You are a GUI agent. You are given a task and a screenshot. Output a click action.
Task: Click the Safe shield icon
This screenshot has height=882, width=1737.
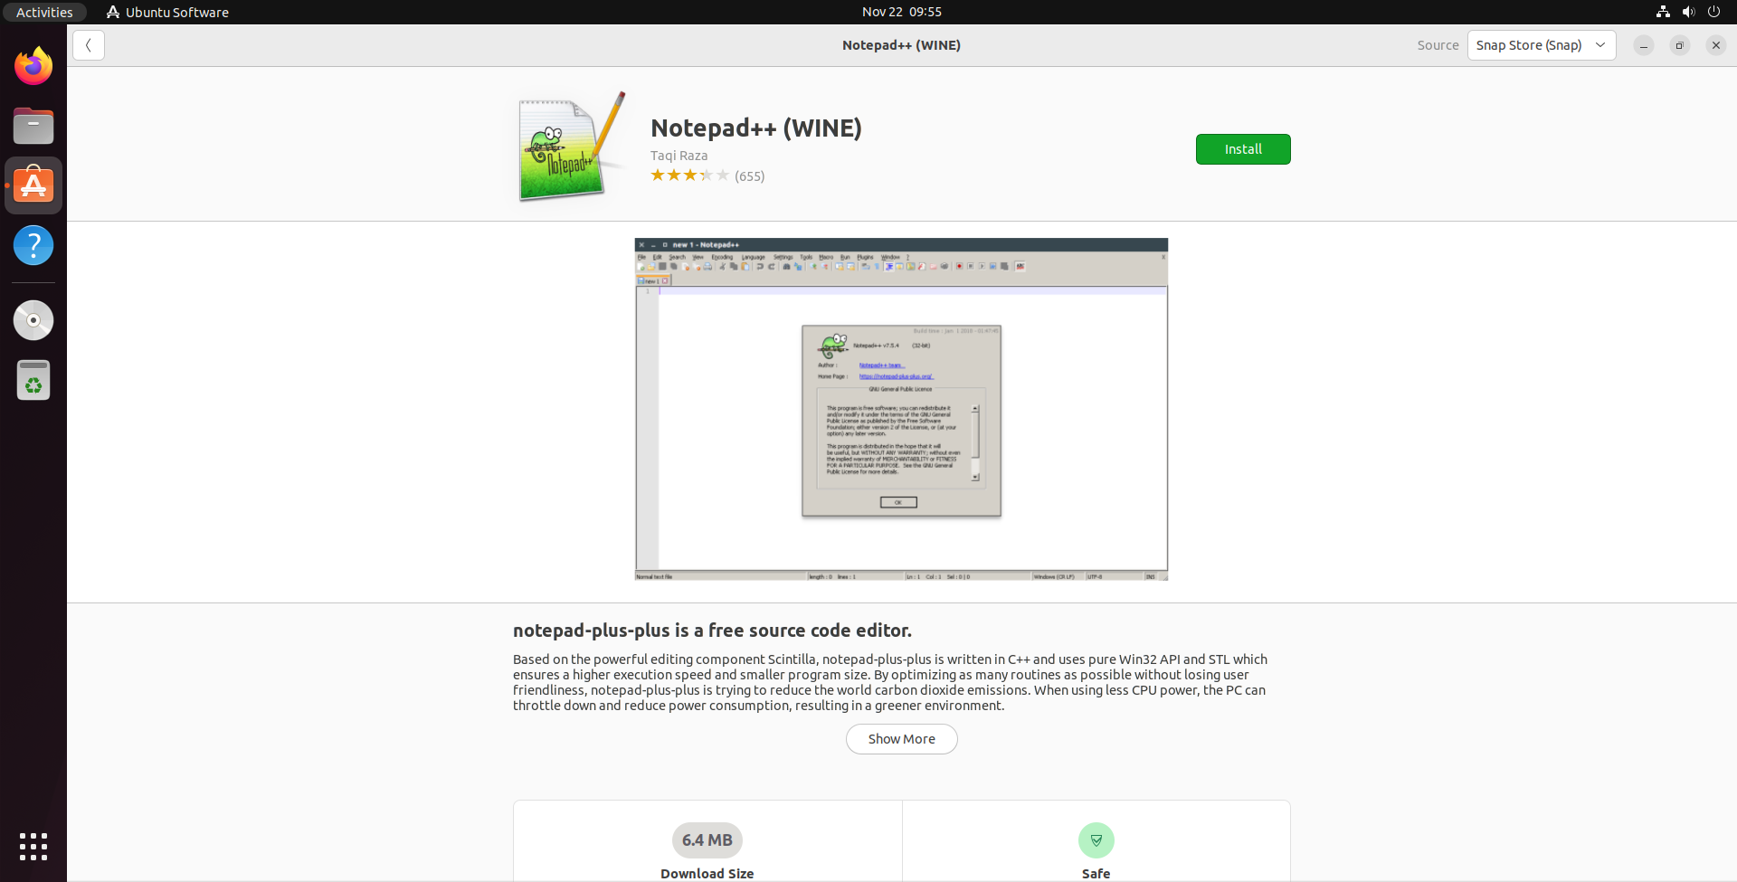[x=1096, y=840]
